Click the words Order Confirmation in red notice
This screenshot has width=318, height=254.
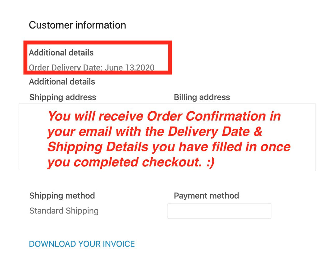[207, 116]
